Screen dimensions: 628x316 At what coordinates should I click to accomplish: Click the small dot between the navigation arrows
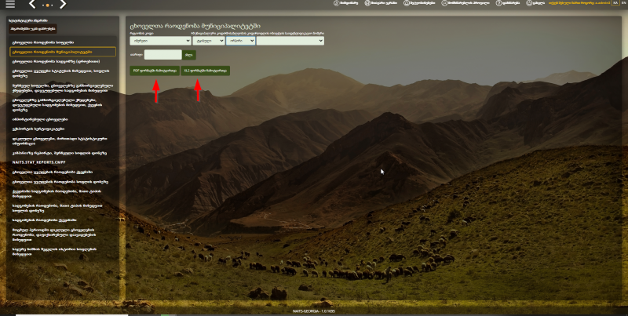point(48,5)
